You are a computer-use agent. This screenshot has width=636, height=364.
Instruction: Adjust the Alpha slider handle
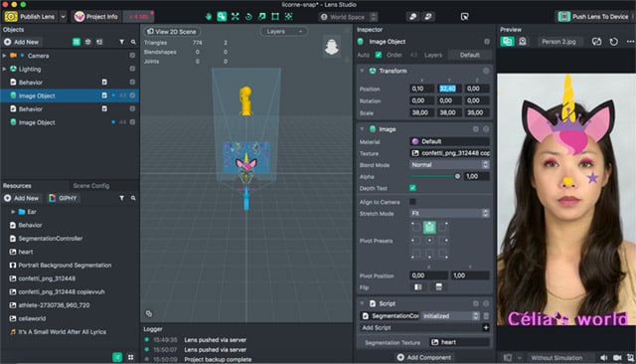pos(457,176)
